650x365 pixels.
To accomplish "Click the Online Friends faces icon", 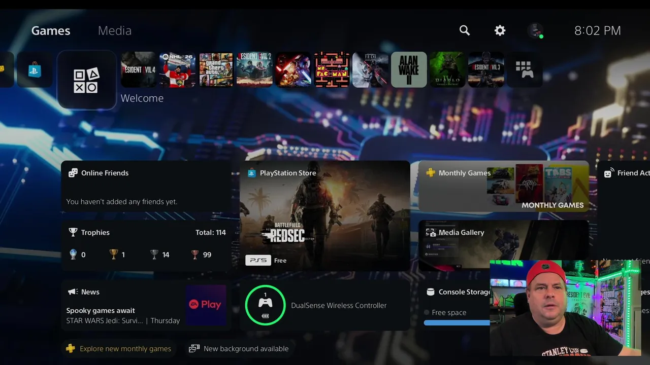I will tap(73, 173).
